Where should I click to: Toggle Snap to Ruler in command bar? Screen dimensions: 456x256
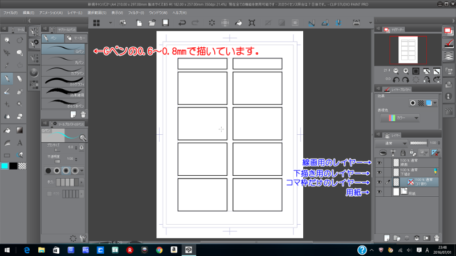[311, 23]
